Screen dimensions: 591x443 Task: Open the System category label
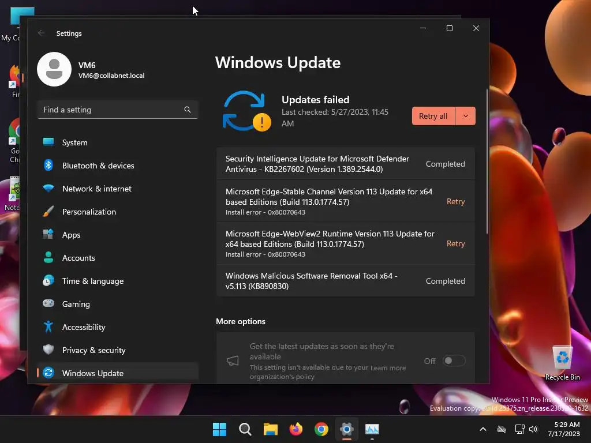tap(74, 142)
